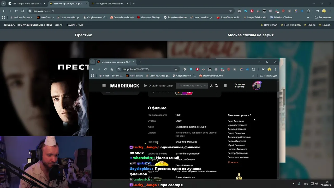
Task: Open tab search dropdown in pikuco window
Action: tap(3, 4)
